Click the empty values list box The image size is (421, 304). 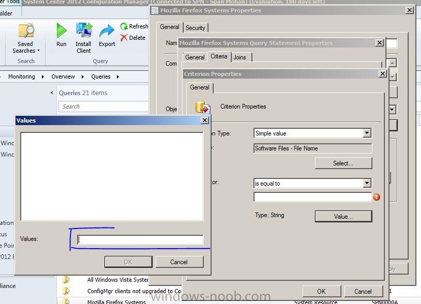112,176
